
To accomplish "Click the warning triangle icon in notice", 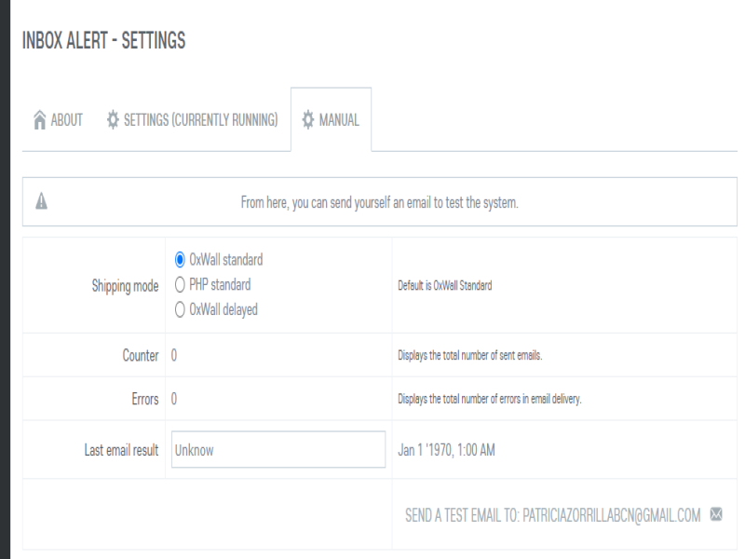I will 41,202.
